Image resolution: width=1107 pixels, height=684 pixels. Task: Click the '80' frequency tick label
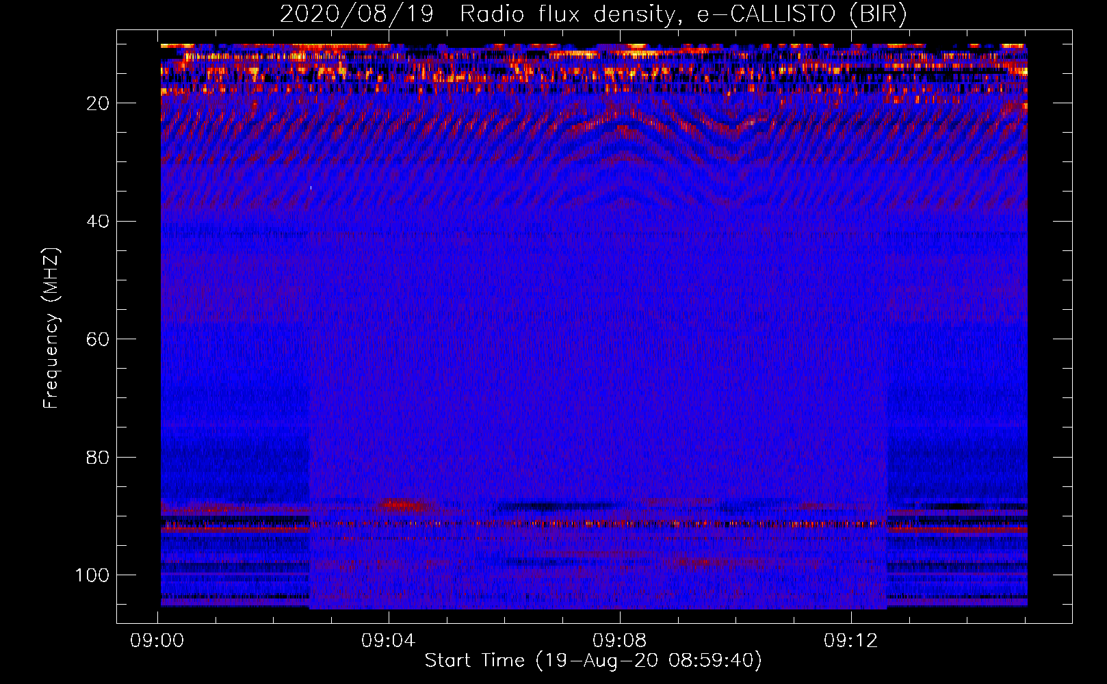[98, 457]
